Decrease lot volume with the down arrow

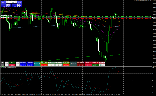point(7,2)
